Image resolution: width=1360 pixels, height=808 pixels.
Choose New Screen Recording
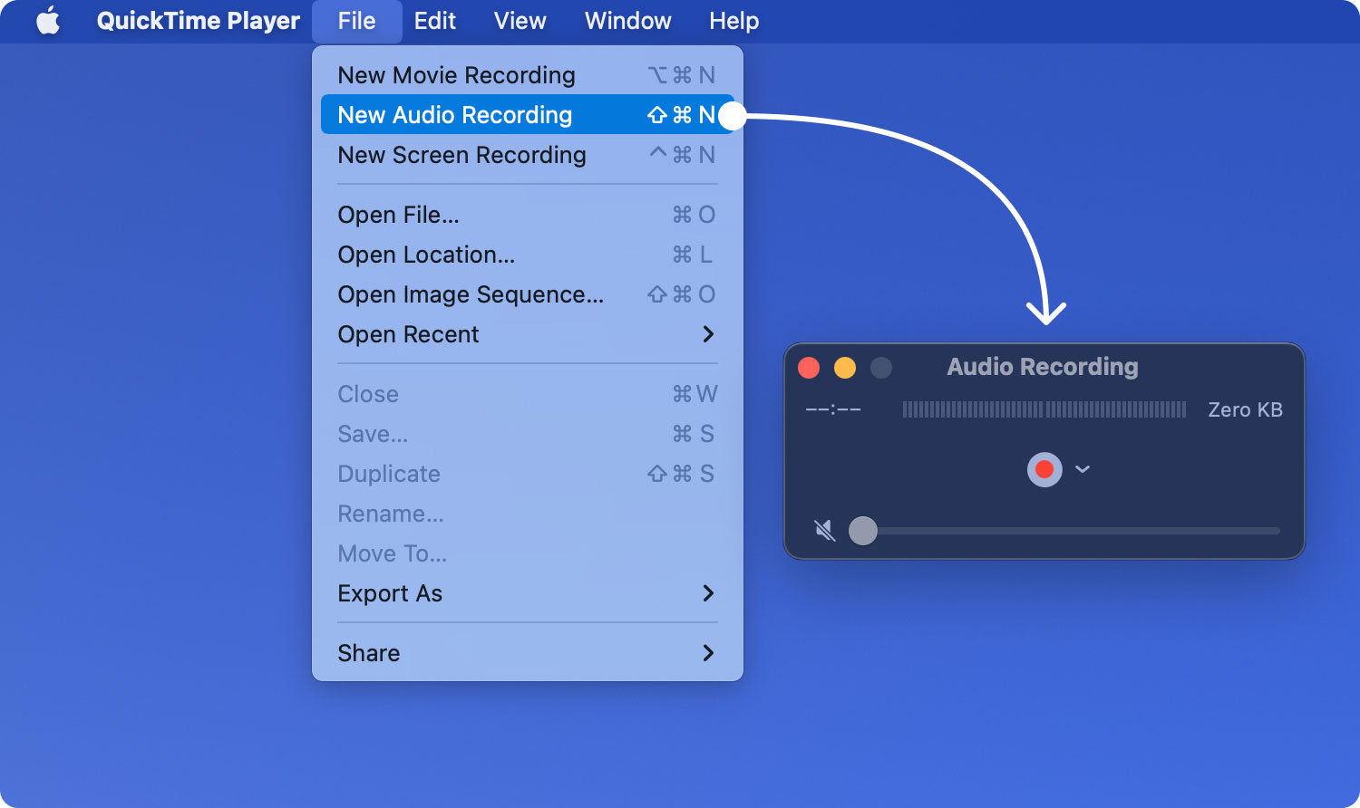click(527, 155)
